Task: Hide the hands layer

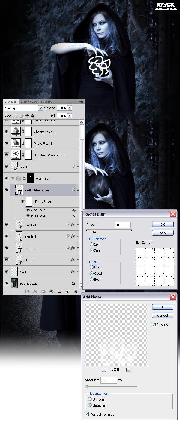Action: click(x=6, y=167)
